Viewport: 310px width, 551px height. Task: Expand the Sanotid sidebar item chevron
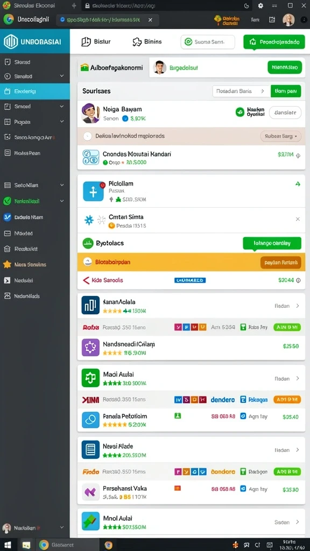(x=62, y=76)
